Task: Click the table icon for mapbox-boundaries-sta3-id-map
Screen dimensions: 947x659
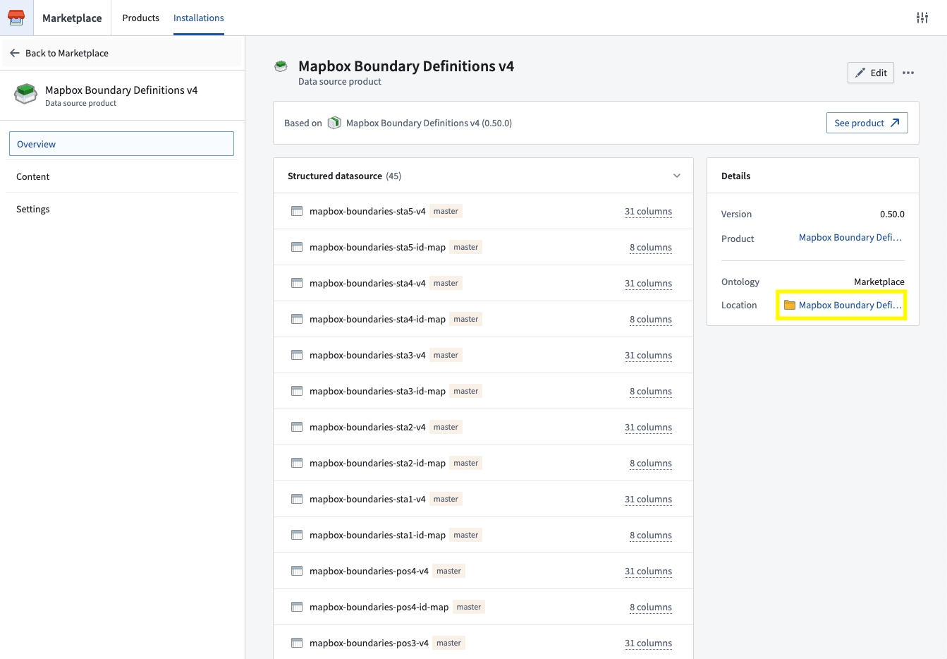Action: point(297,391)
